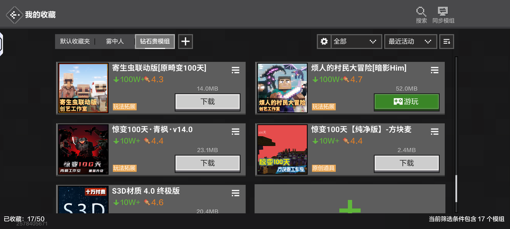Click the vertical scrollbar of mod list
This screenshot has width=510, height=229.
[x=456, y=135]
